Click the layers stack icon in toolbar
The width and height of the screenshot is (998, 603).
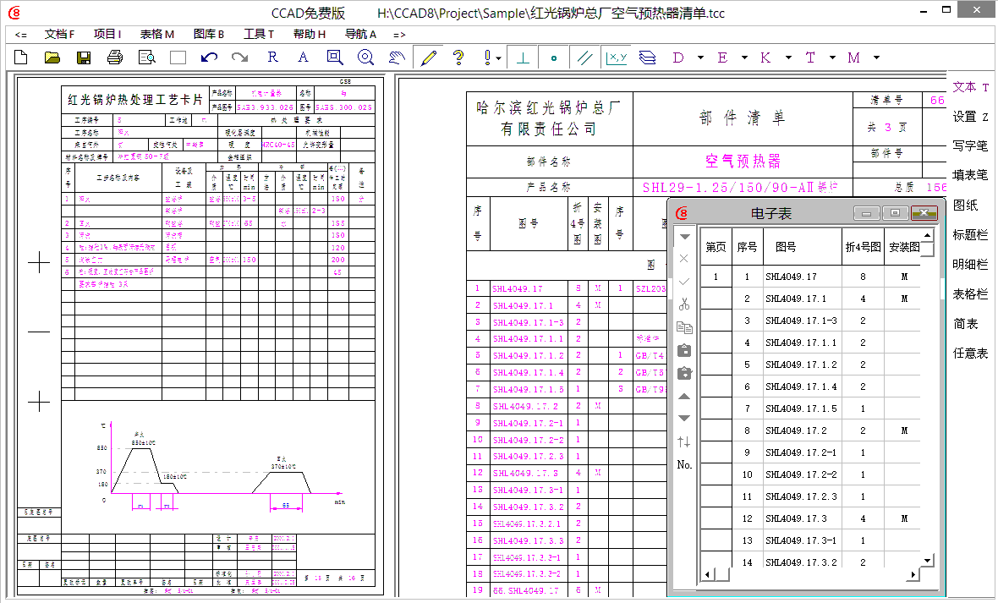coord(647,58)
